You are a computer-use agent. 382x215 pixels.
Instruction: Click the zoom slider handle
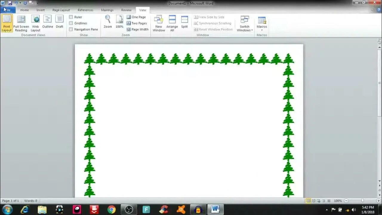click(362, 201)
